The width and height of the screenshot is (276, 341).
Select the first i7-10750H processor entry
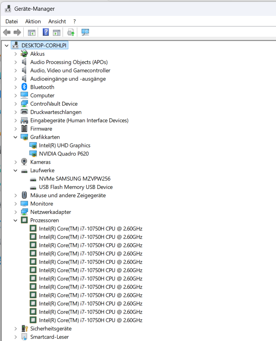pos(91,229)
